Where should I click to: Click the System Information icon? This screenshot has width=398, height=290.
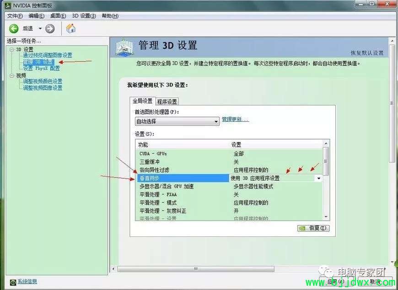pos(13,282)
